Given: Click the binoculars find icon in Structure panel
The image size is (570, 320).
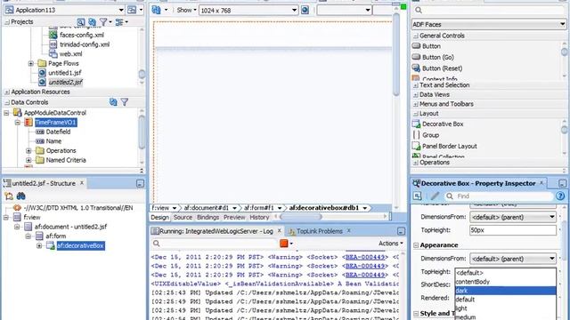Looking at the screenshot, I should (21, 196).
